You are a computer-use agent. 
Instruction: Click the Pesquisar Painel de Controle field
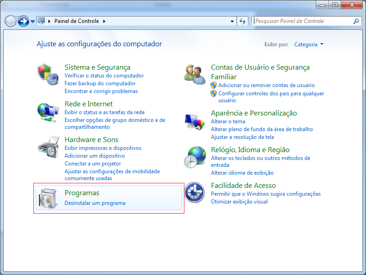click(302, 21)
